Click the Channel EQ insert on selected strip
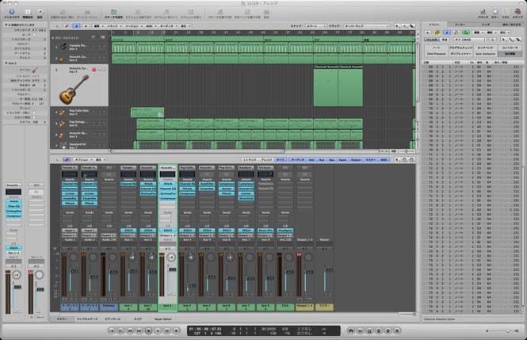The image size is (527, 340). pyautogui.click(x=167, y=188)
